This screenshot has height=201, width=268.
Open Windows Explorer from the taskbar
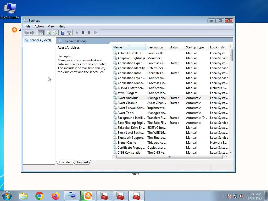23,196
